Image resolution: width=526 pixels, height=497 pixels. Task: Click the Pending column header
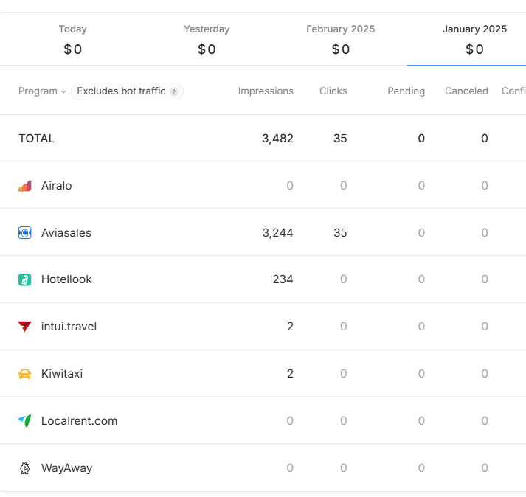pos(406,91)
